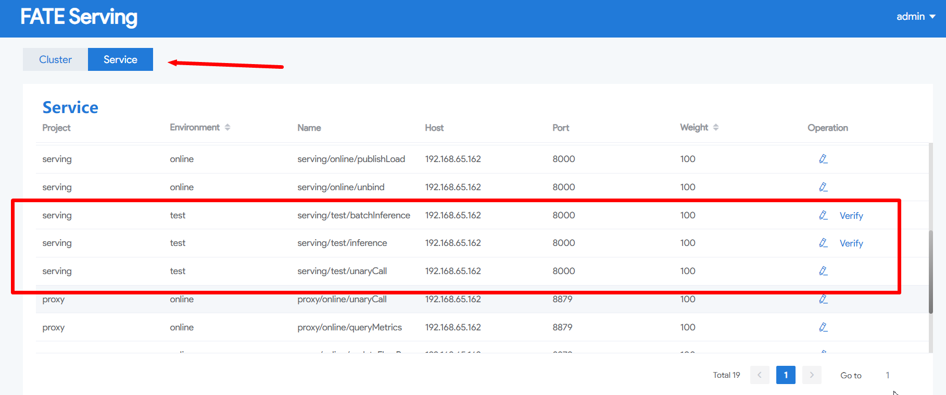Edit the serving/test/batchInference entry

coord(823,215)
